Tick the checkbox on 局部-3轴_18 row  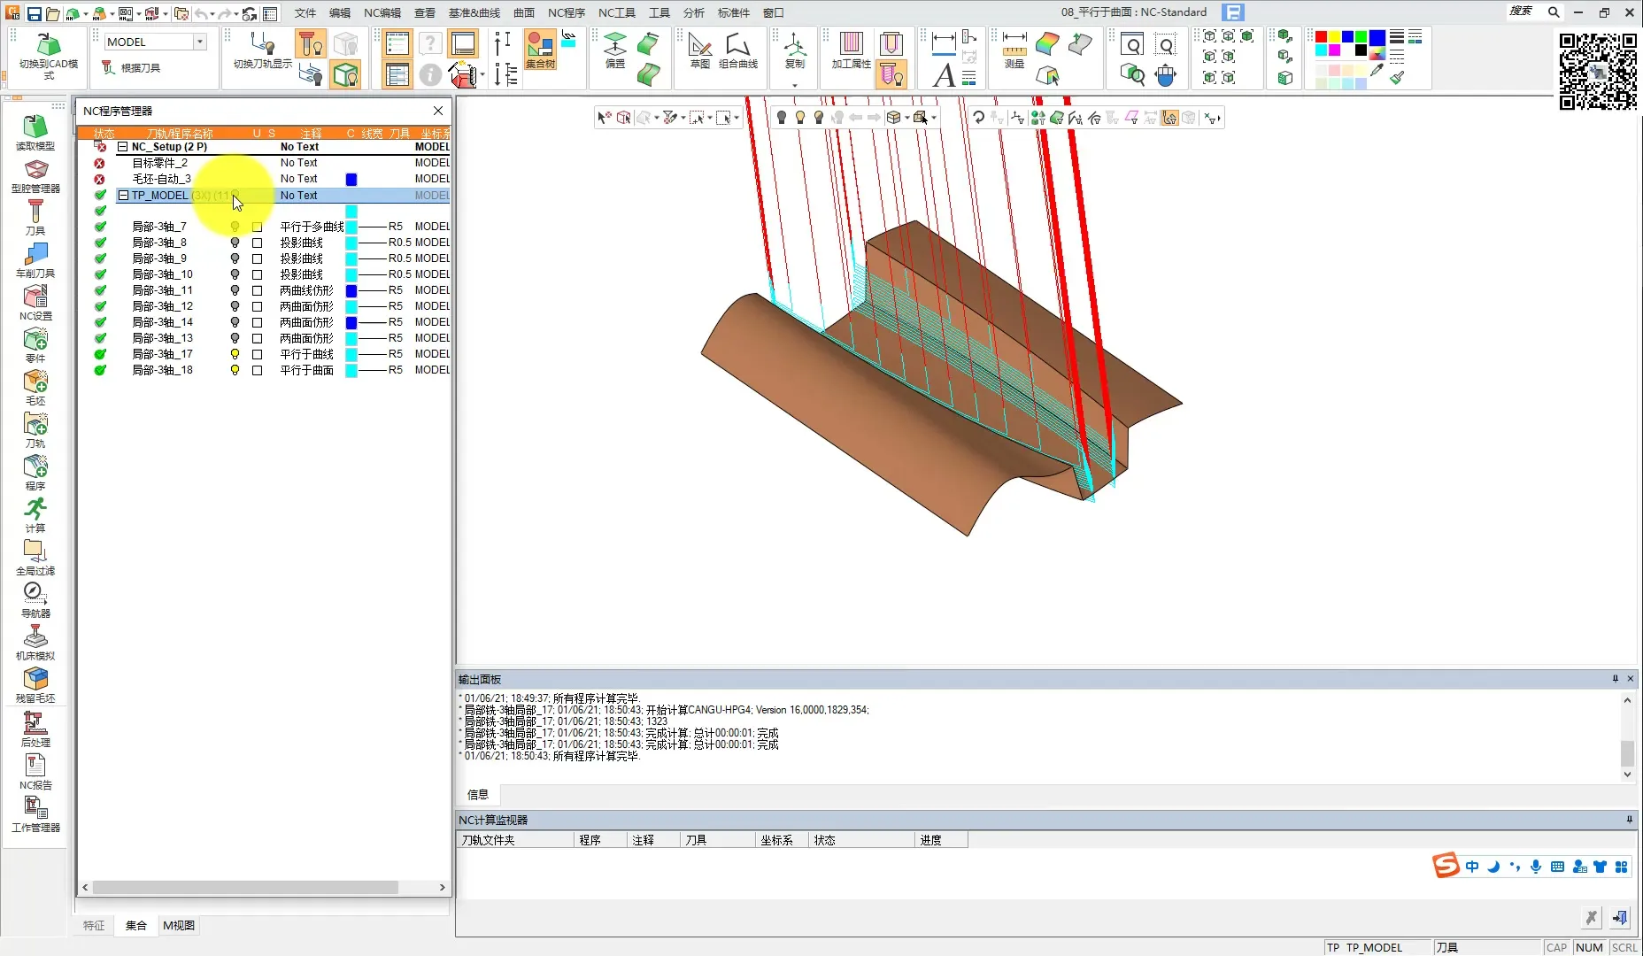(257, 370)
